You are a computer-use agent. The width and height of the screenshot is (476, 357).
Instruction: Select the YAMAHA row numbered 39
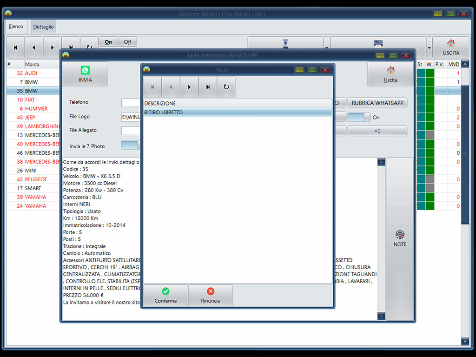click(x=33, y=197)
